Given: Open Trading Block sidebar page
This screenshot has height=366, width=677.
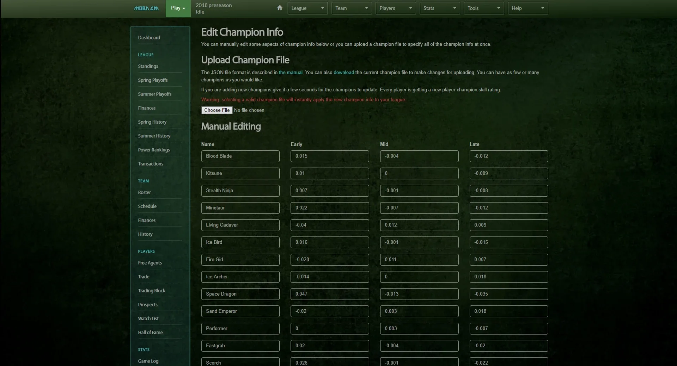Looking at the screenshot, I should point(151,291).
